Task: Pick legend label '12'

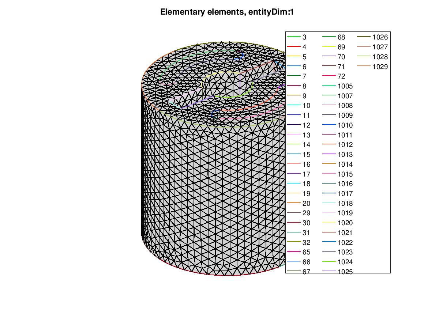Action: tap(307, 125)
